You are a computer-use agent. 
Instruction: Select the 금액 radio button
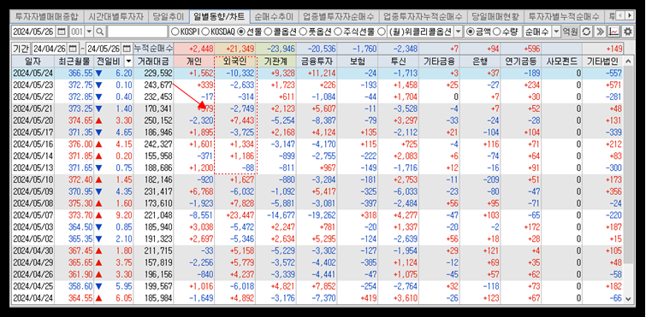click(x=470, y=32)
